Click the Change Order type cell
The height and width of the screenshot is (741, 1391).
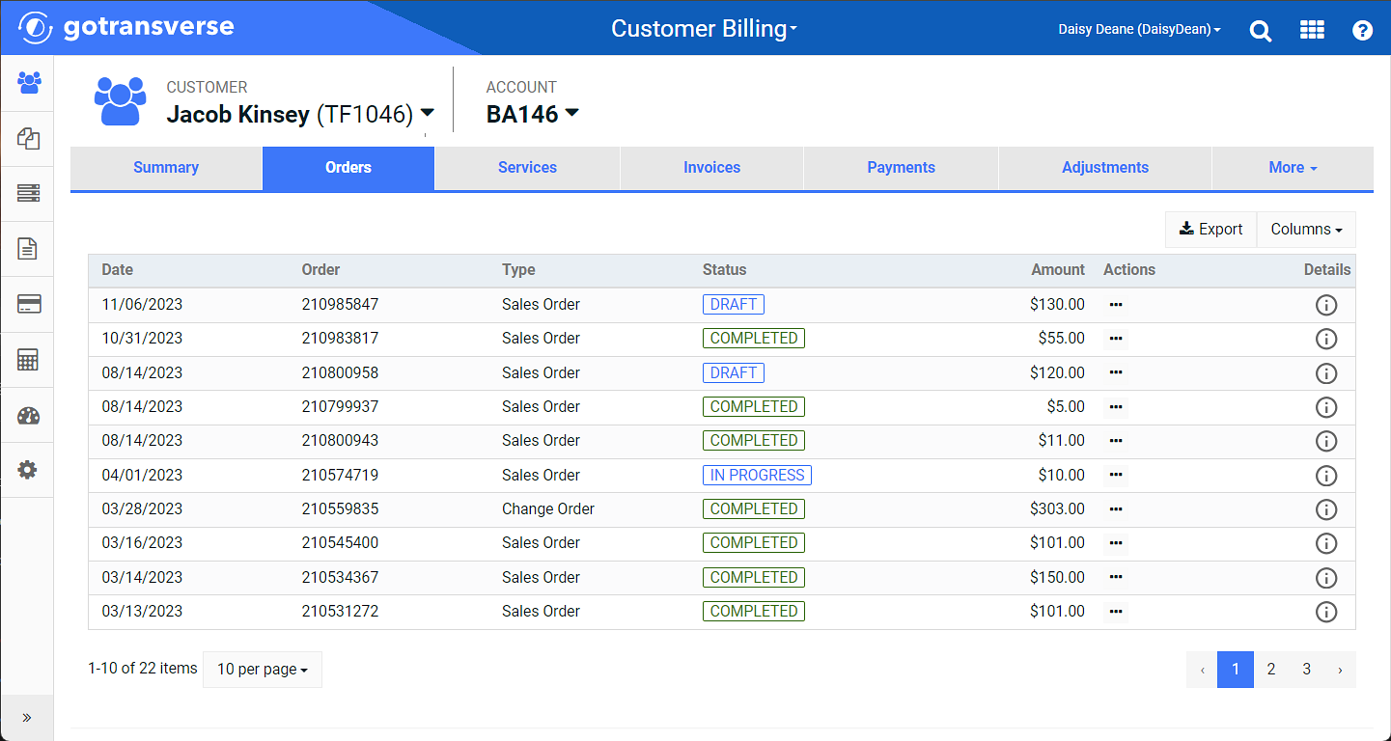point(548,508)
